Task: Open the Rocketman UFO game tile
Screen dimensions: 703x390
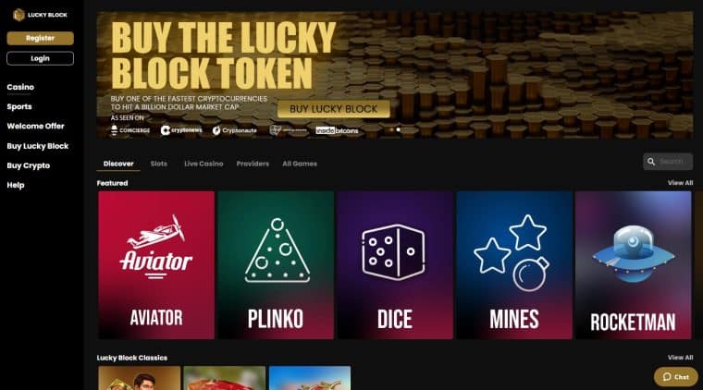Action: click(x=633, y=265)
